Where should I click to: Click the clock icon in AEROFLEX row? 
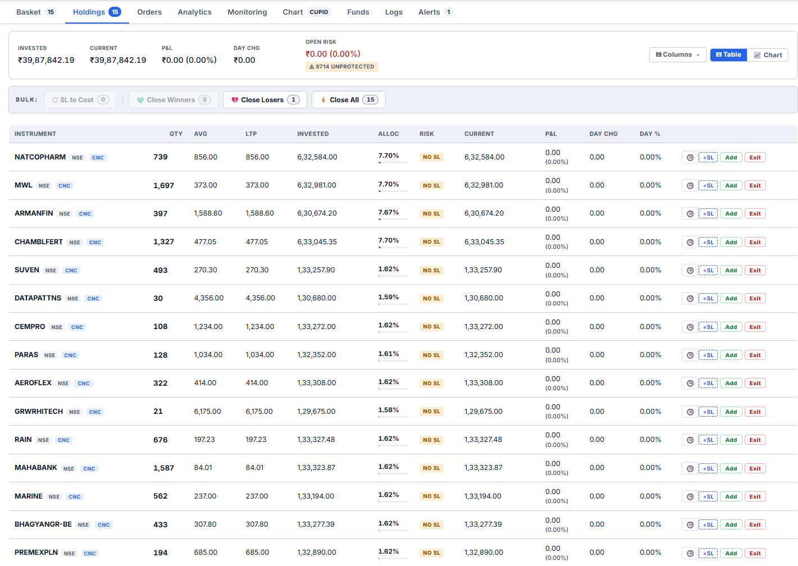point(690,384)
